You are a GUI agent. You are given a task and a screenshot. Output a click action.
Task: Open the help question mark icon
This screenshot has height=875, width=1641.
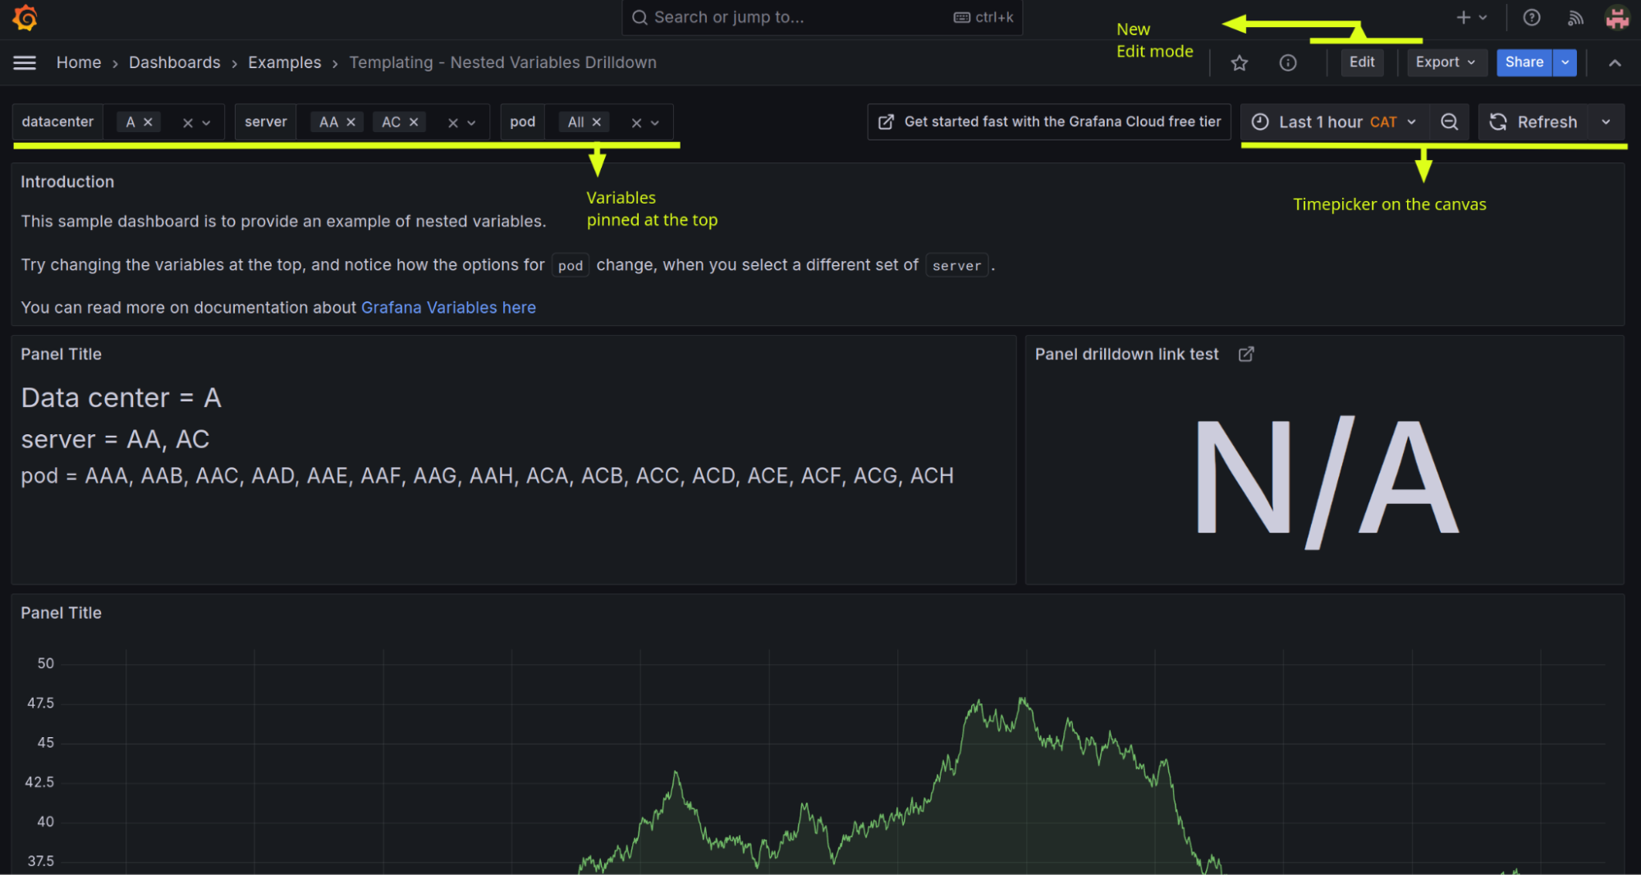point(1531,17)
